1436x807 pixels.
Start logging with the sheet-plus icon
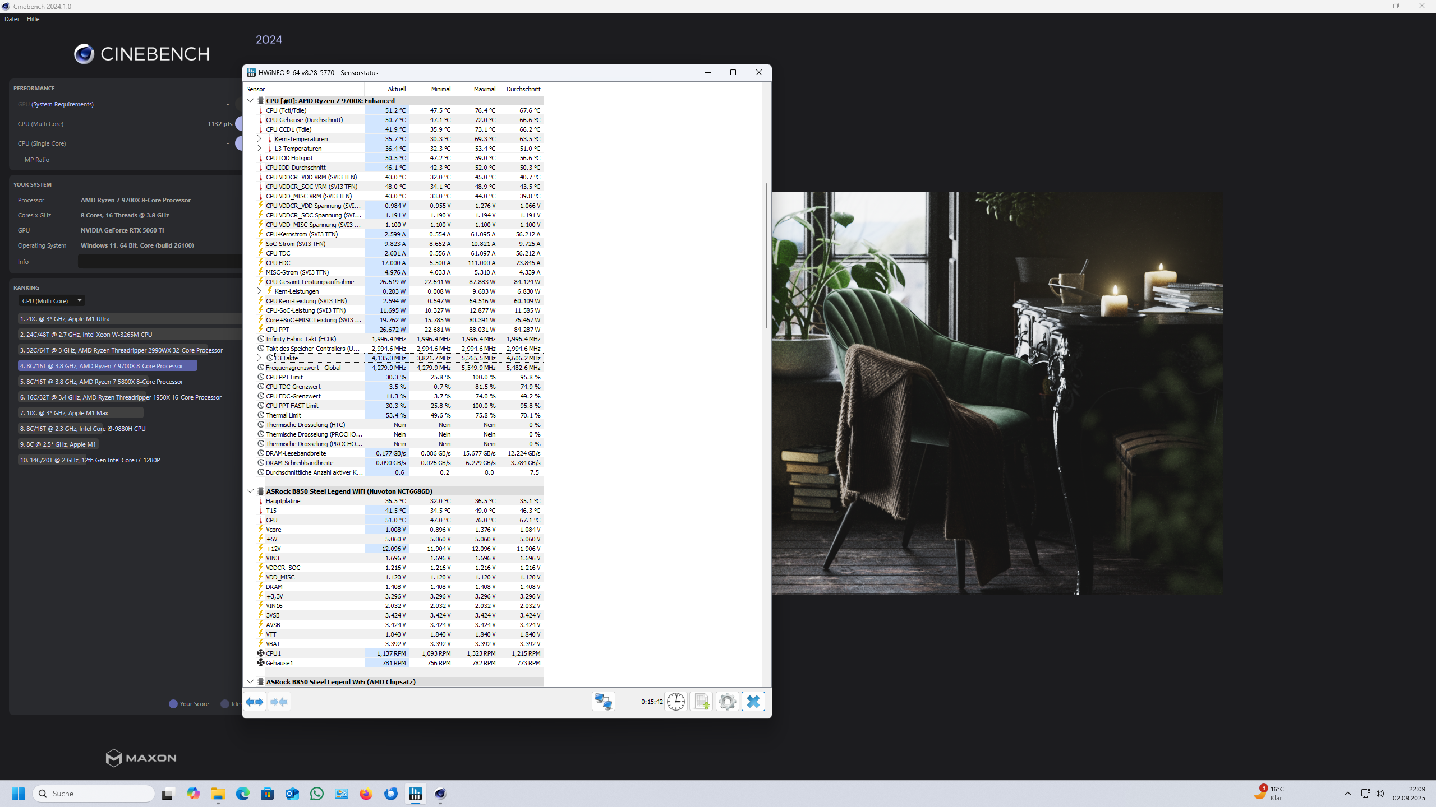pos(701,702)
